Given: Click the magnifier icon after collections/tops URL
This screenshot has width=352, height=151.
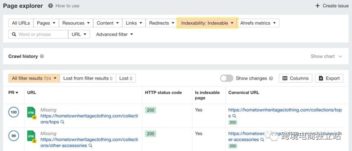Looking at the screenshot, I should click(62, 122).
